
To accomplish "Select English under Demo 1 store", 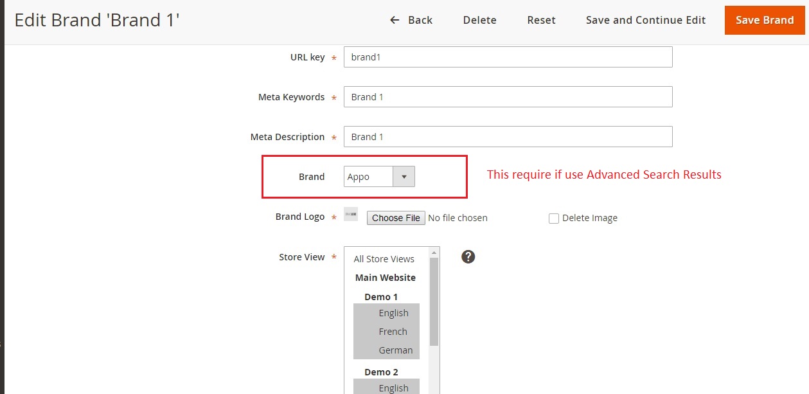I will (x=393, y=313).
